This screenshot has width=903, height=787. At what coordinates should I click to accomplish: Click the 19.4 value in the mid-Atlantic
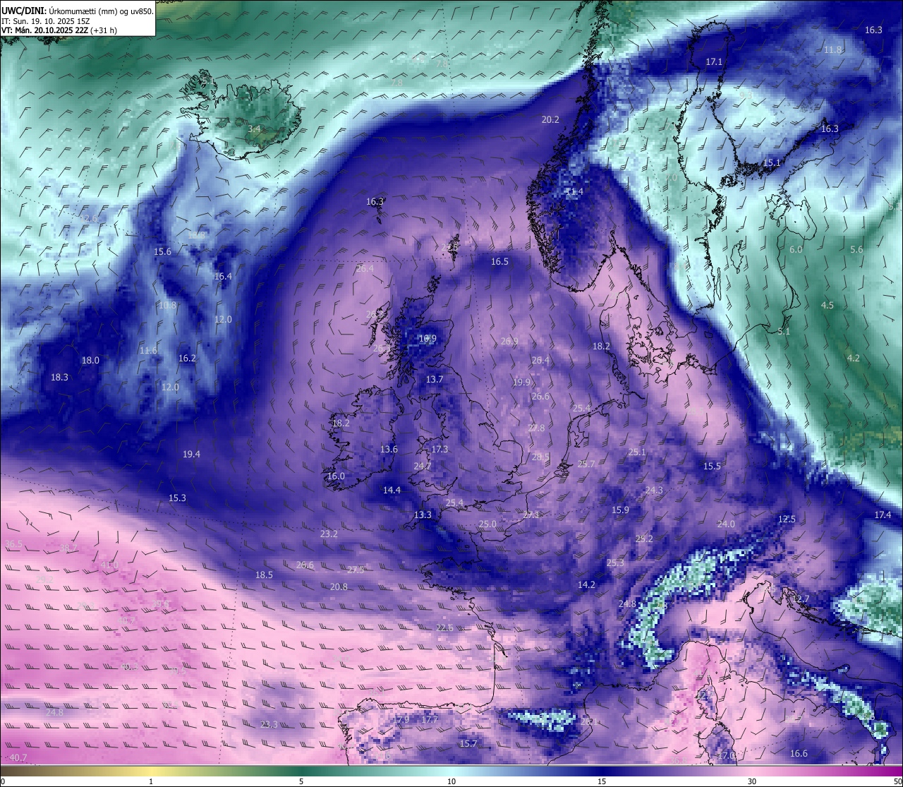[x=191, y=454]
